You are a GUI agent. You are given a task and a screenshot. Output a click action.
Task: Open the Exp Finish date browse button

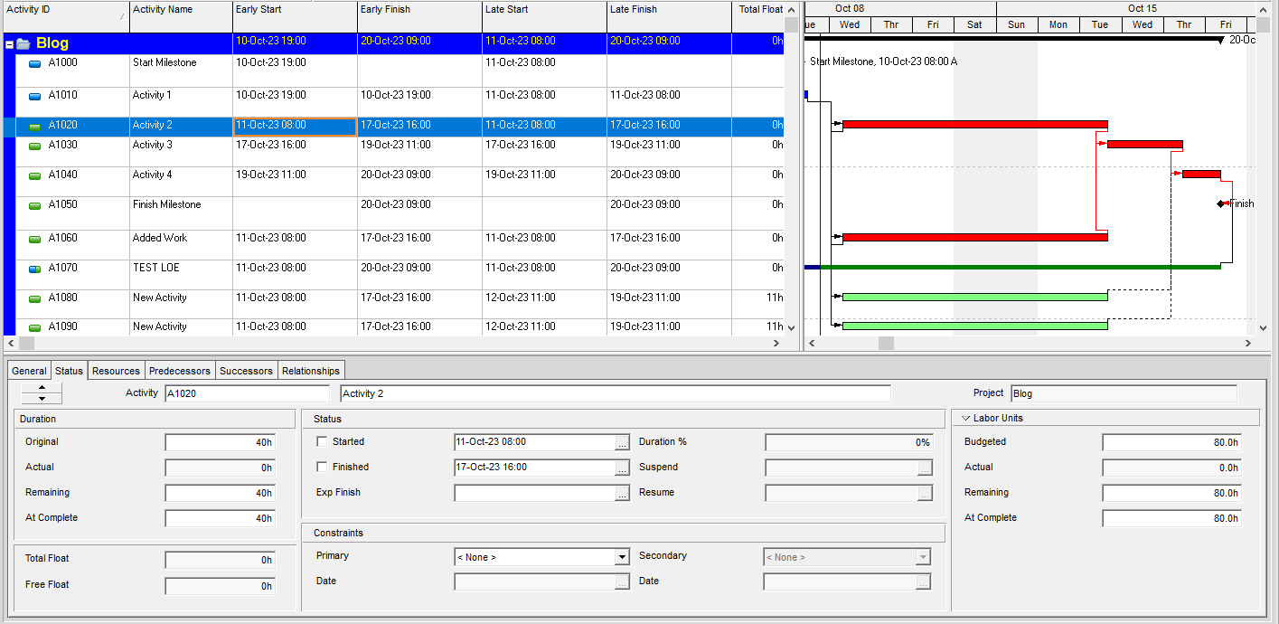pos(622,493)
